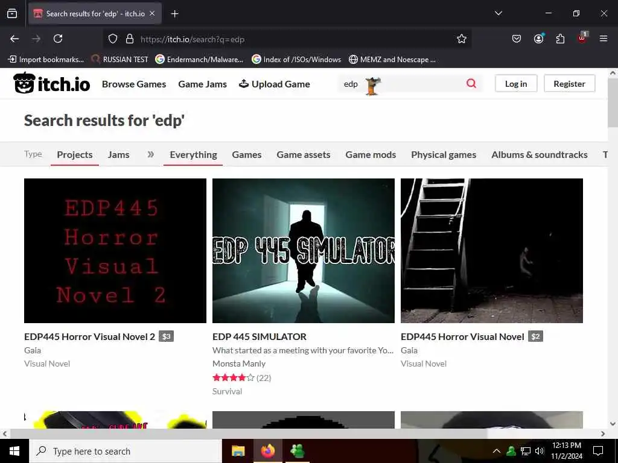The width and height of the screenshot is (618, 463).
Task: Open Windows Start menu
Action: pos(14,451)
